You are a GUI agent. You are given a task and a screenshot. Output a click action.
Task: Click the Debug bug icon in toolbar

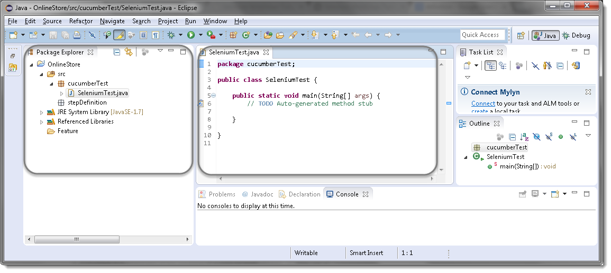pyautogui.click(x=171, y=35)
